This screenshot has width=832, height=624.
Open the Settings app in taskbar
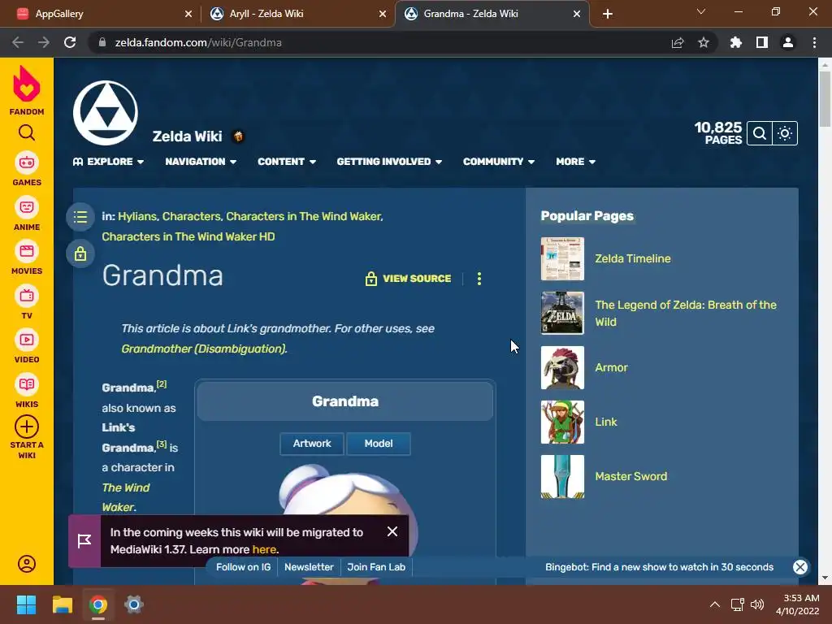(134, 604)
